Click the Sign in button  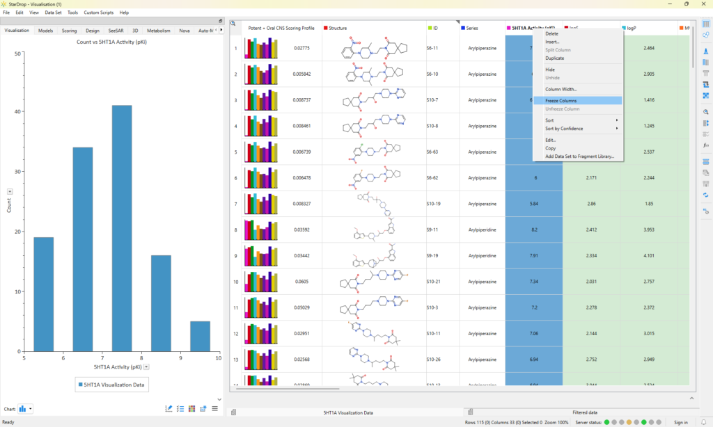coord(680,422)
